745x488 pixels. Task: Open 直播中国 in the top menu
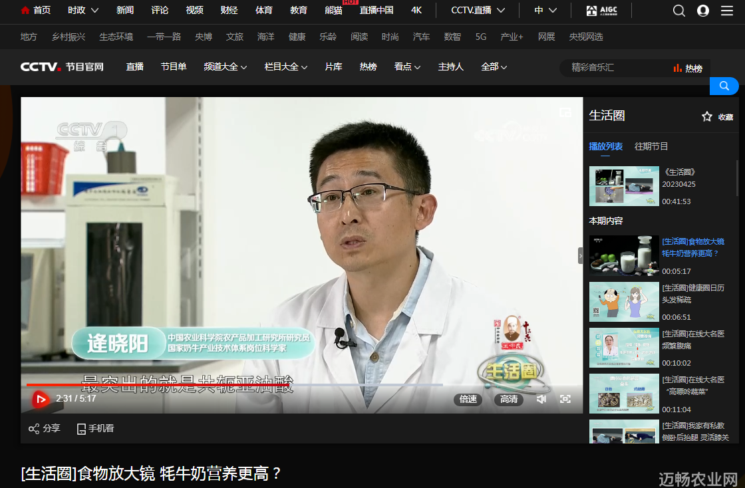[x=376, y=11]
